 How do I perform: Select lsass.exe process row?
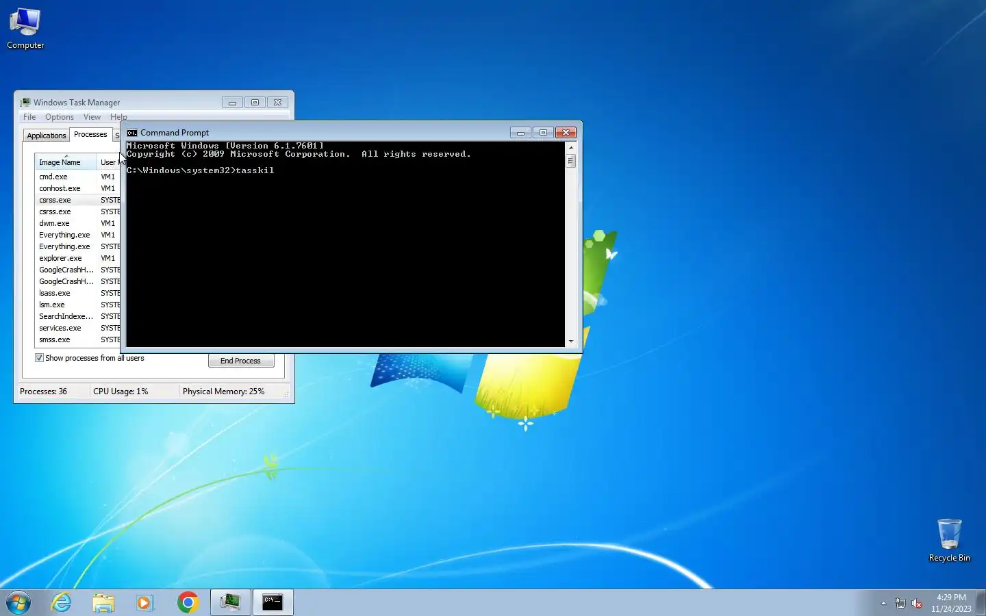click(x=78, y=293)
